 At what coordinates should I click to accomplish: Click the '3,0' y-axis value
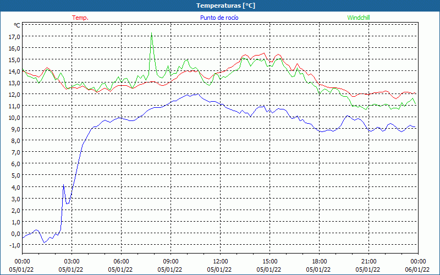pos(15,199)
